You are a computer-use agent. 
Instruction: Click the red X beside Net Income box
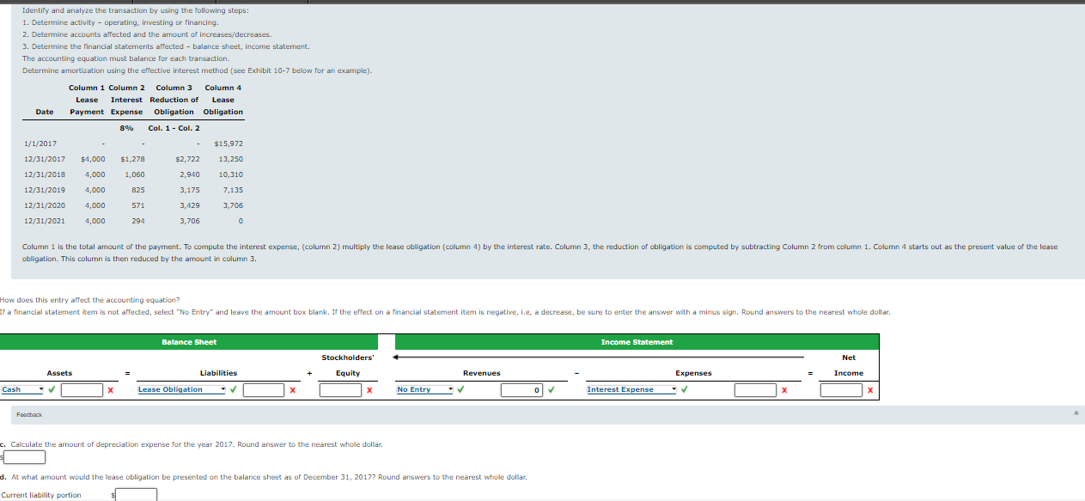point(870,389)
